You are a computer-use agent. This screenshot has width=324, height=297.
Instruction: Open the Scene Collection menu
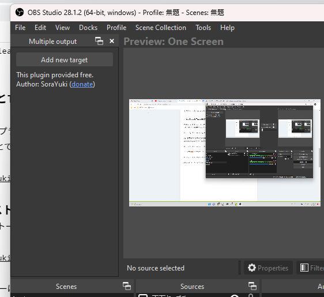(x=161, y=28)
